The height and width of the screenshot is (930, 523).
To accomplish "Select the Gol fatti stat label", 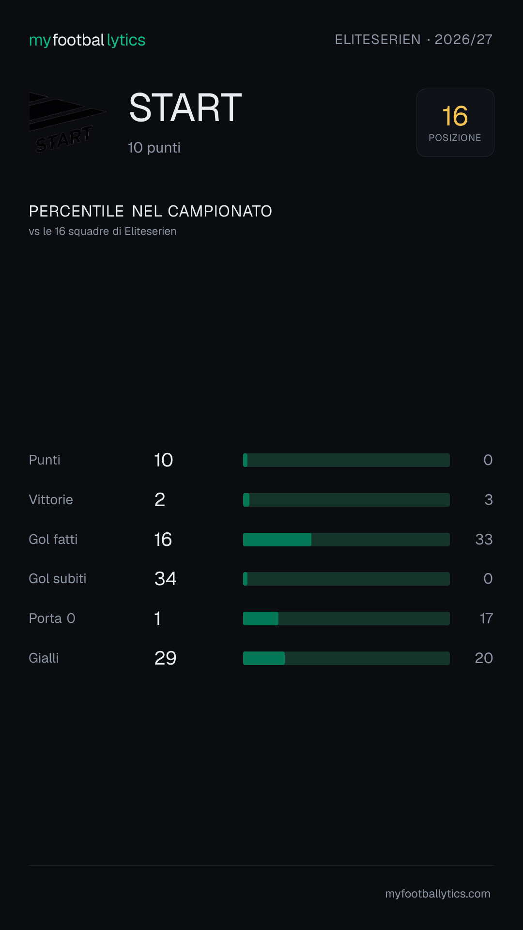I will tap(53, 540).
